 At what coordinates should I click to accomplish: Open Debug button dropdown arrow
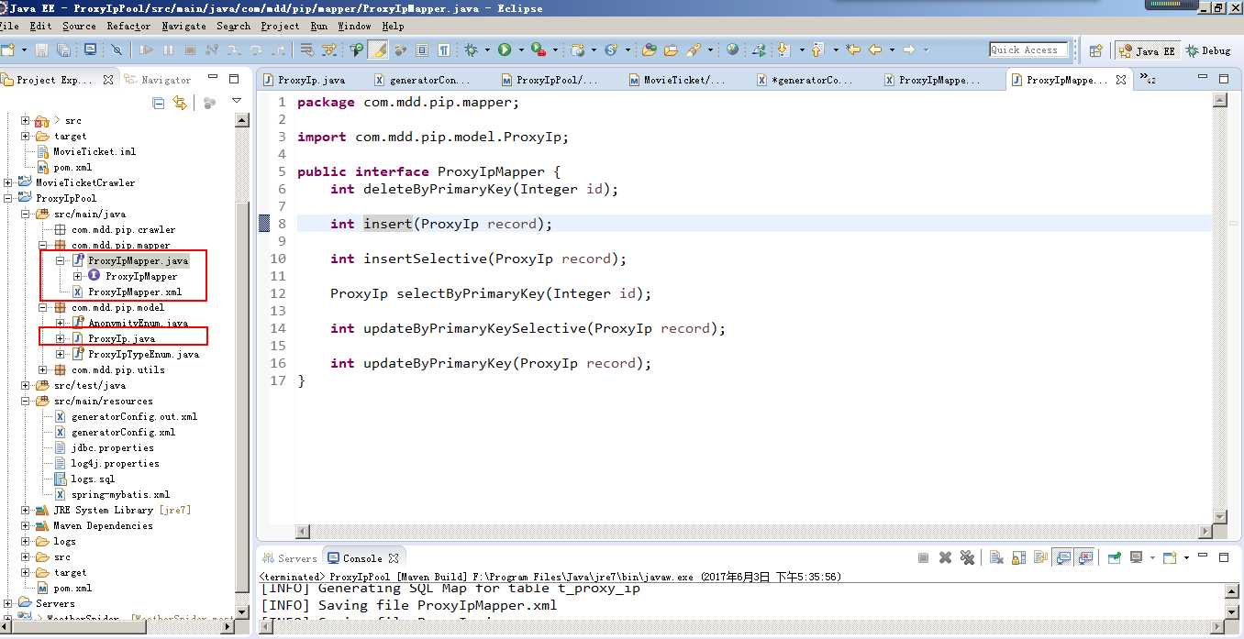coord(487,50)
